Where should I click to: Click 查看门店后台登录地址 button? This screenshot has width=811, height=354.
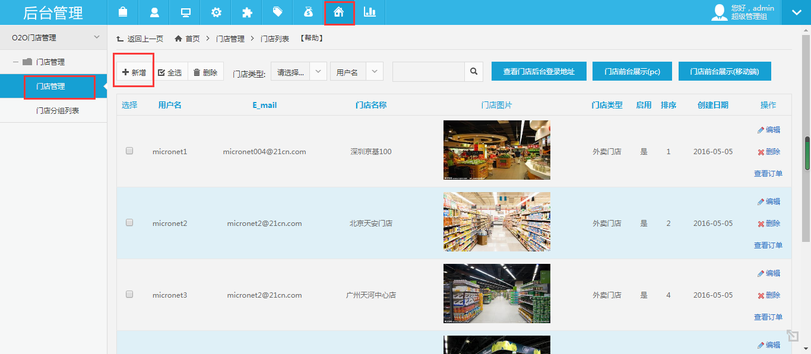539,71
